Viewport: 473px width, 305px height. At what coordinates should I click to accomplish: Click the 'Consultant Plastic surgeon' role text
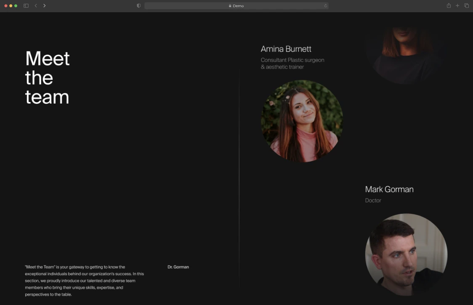[292, 64]
